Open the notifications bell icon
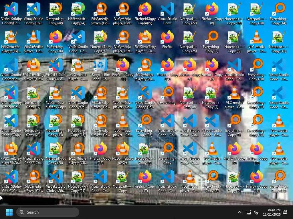Screen dimensions: 293x219 coord(285,212)
